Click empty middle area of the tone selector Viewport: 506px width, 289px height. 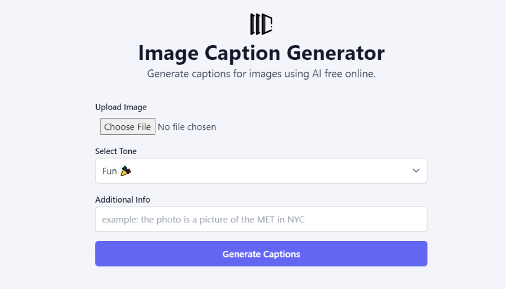coord(271,170)
